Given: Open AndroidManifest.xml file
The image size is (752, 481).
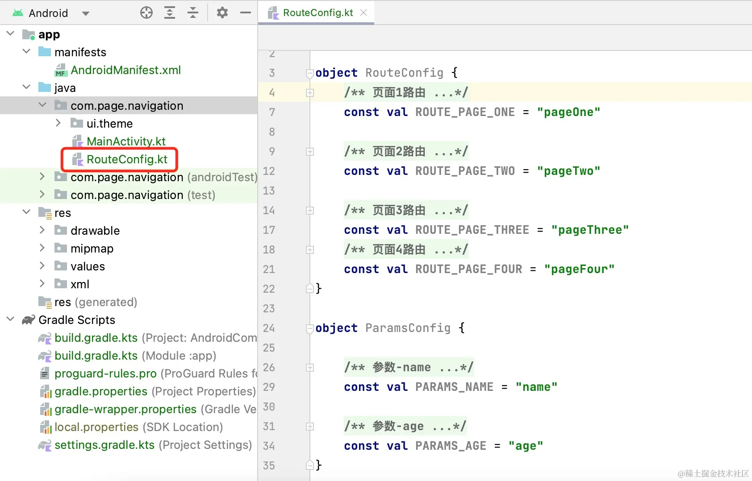Looking at the screenshot, I should [x=125, y=70].
